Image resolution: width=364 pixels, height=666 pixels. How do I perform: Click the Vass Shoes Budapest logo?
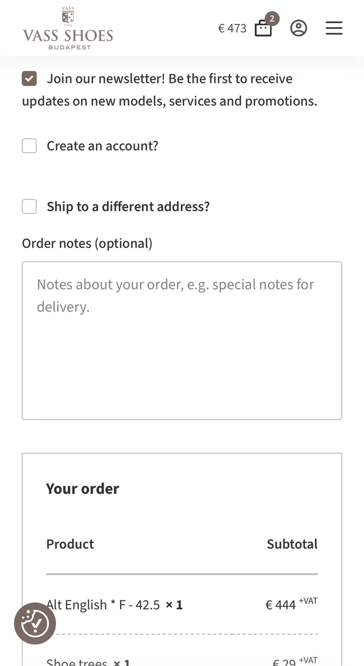[68, 29]
